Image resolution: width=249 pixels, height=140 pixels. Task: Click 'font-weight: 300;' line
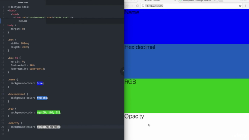(23, 65)
